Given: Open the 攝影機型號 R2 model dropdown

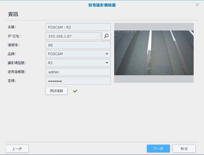Looking at the screenshot, I should (x=78, y=63).
